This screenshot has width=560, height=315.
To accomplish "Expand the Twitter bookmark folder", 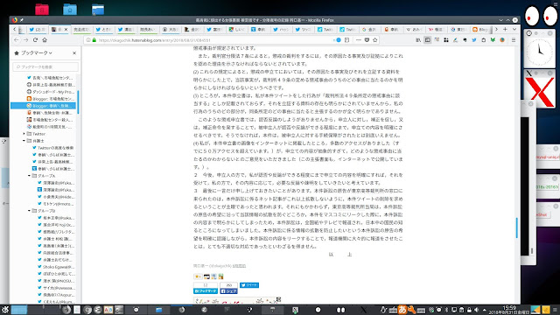I will point(24,134).
